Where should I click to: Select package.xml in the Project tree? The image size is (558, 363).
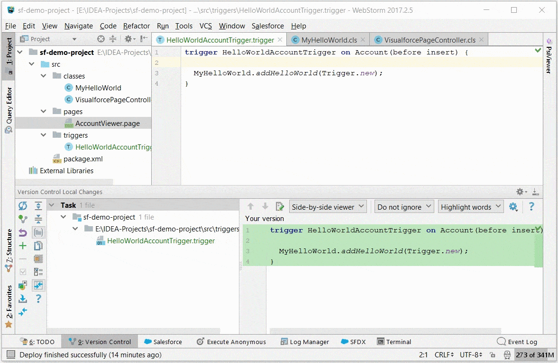pos(83,159)
